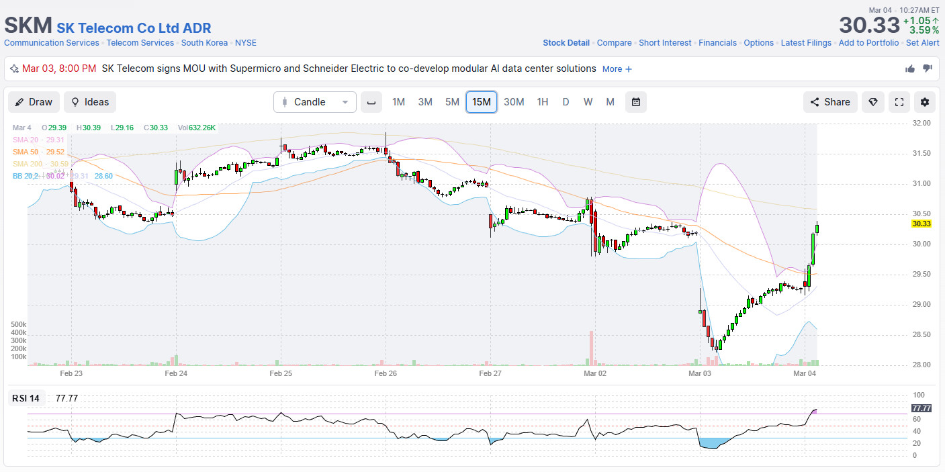Open South Korea country link

[x=204, y=43]
